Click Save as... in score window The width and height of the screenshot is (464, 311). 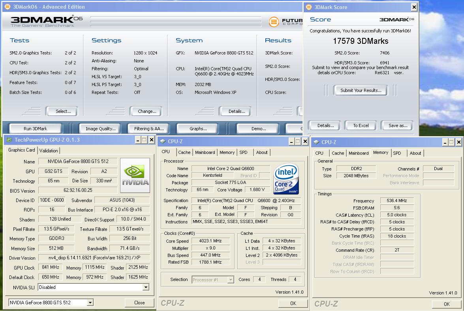coord(397,126)
